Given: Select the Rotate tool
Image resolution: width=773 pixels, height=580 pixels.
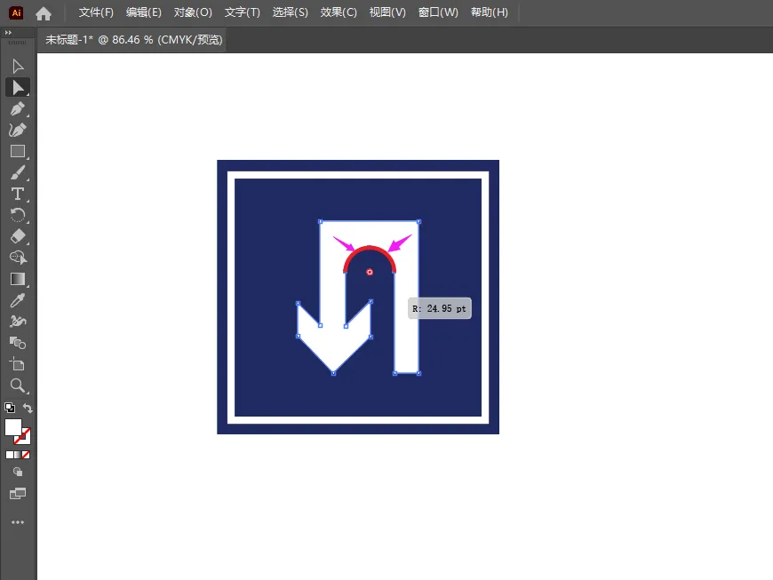Looking at the screenshot, I should [x=18, y=215].
